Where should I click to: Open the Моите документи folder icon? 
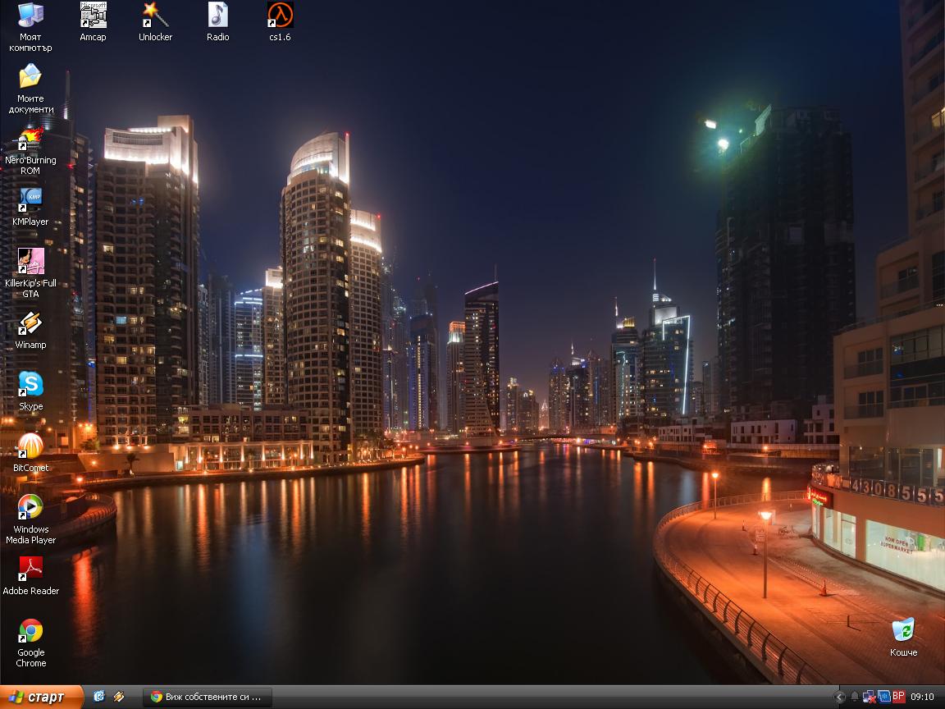30,77
